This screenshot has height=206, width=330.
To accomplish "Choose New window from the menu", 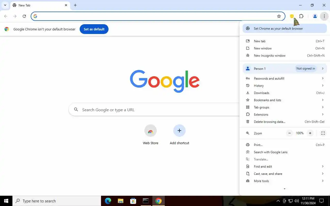I will (285, 48).
